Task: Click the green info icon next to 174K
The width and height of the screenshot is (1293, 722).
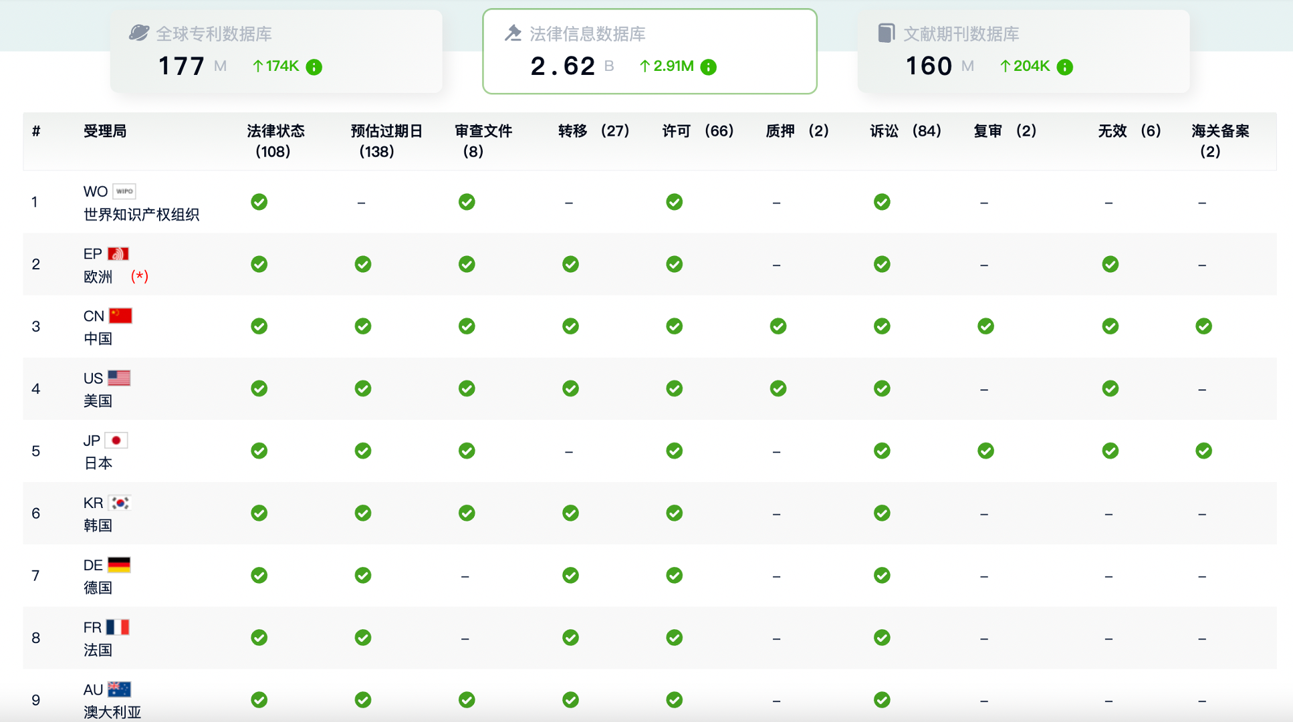Action: 314,67
